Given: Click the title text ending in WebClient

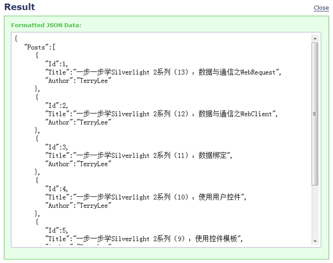Looking at the screenshot, I should [161, 114].
